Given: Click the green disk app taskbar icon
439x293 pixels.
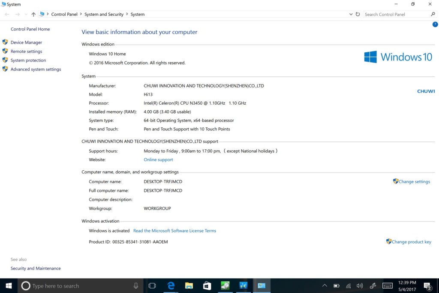Looking at the screenshot, I should tap(225, 286).
